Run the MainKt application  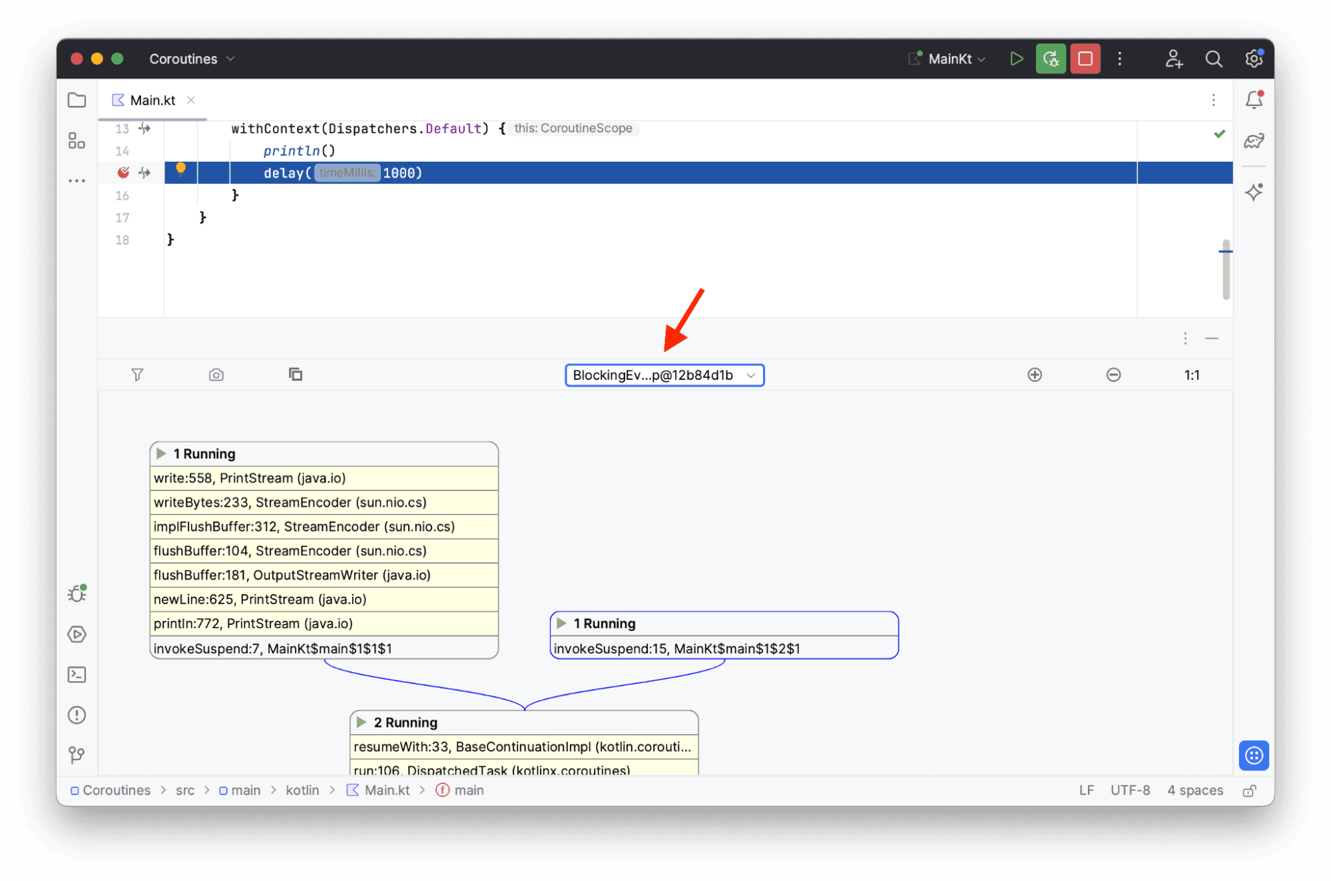[1016, 59]
